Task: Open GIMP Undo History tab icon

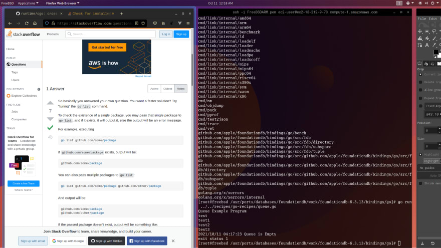Action: (x=432, y=64)
